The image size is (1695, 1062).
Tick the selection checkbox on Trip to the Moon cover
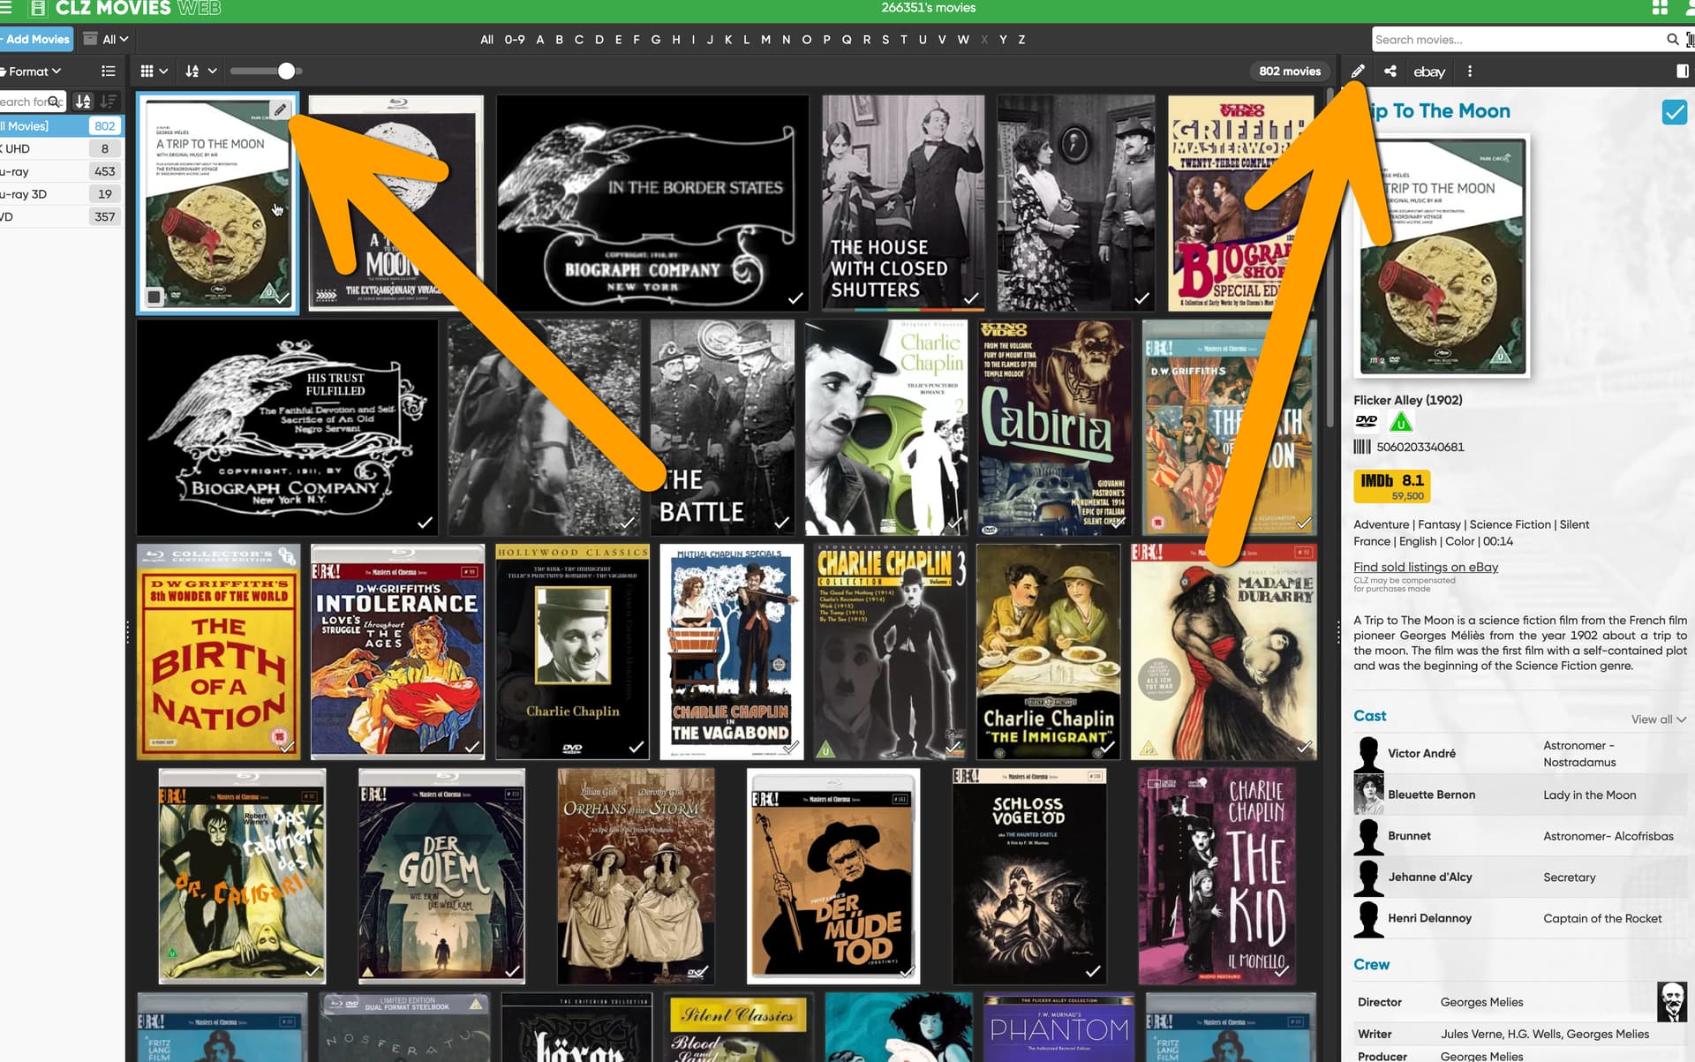[x=154, y=297]
